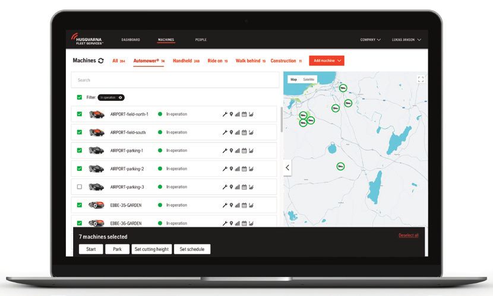Select the Map view button
493x296 pixels.
293,79
